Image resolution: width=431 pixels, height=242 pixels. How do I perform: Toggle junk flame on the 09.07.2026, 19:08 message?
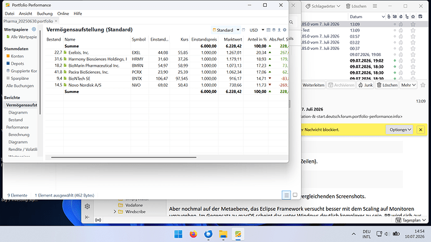[401, 55]
